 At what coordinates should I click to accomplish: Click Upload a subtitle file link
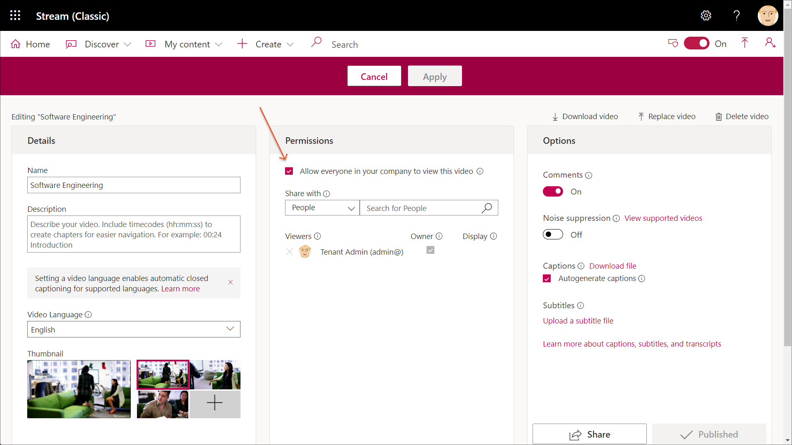click(x=578, y=321)
